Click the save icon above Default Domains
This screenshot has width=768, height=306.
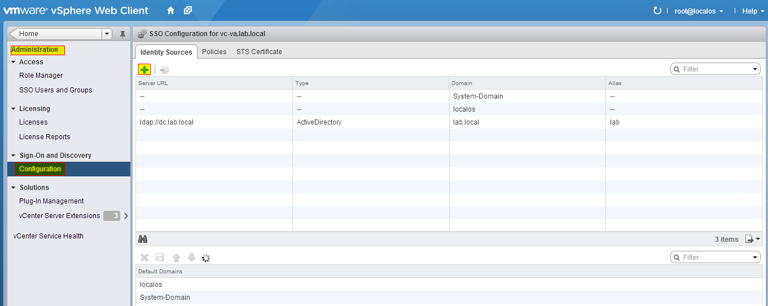[x=160, y=258]
